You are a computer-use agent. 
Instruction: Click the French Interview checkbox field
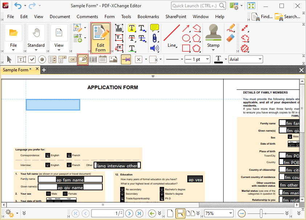tap(69, 165)
